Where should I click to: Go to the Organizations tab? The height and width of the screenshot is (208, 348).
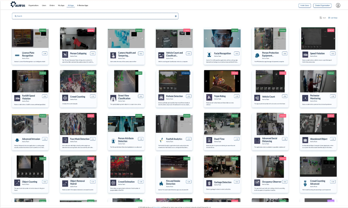coord(34,6)
